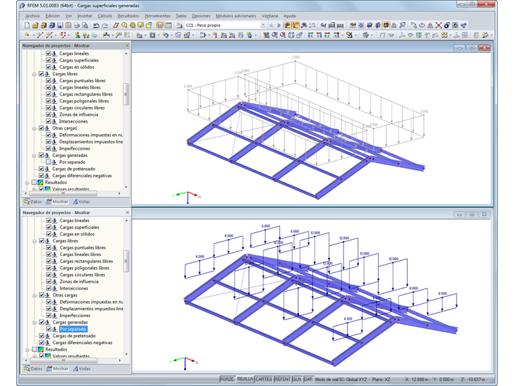
Task: Select the new node tool
Action: (x=27, y=35)
